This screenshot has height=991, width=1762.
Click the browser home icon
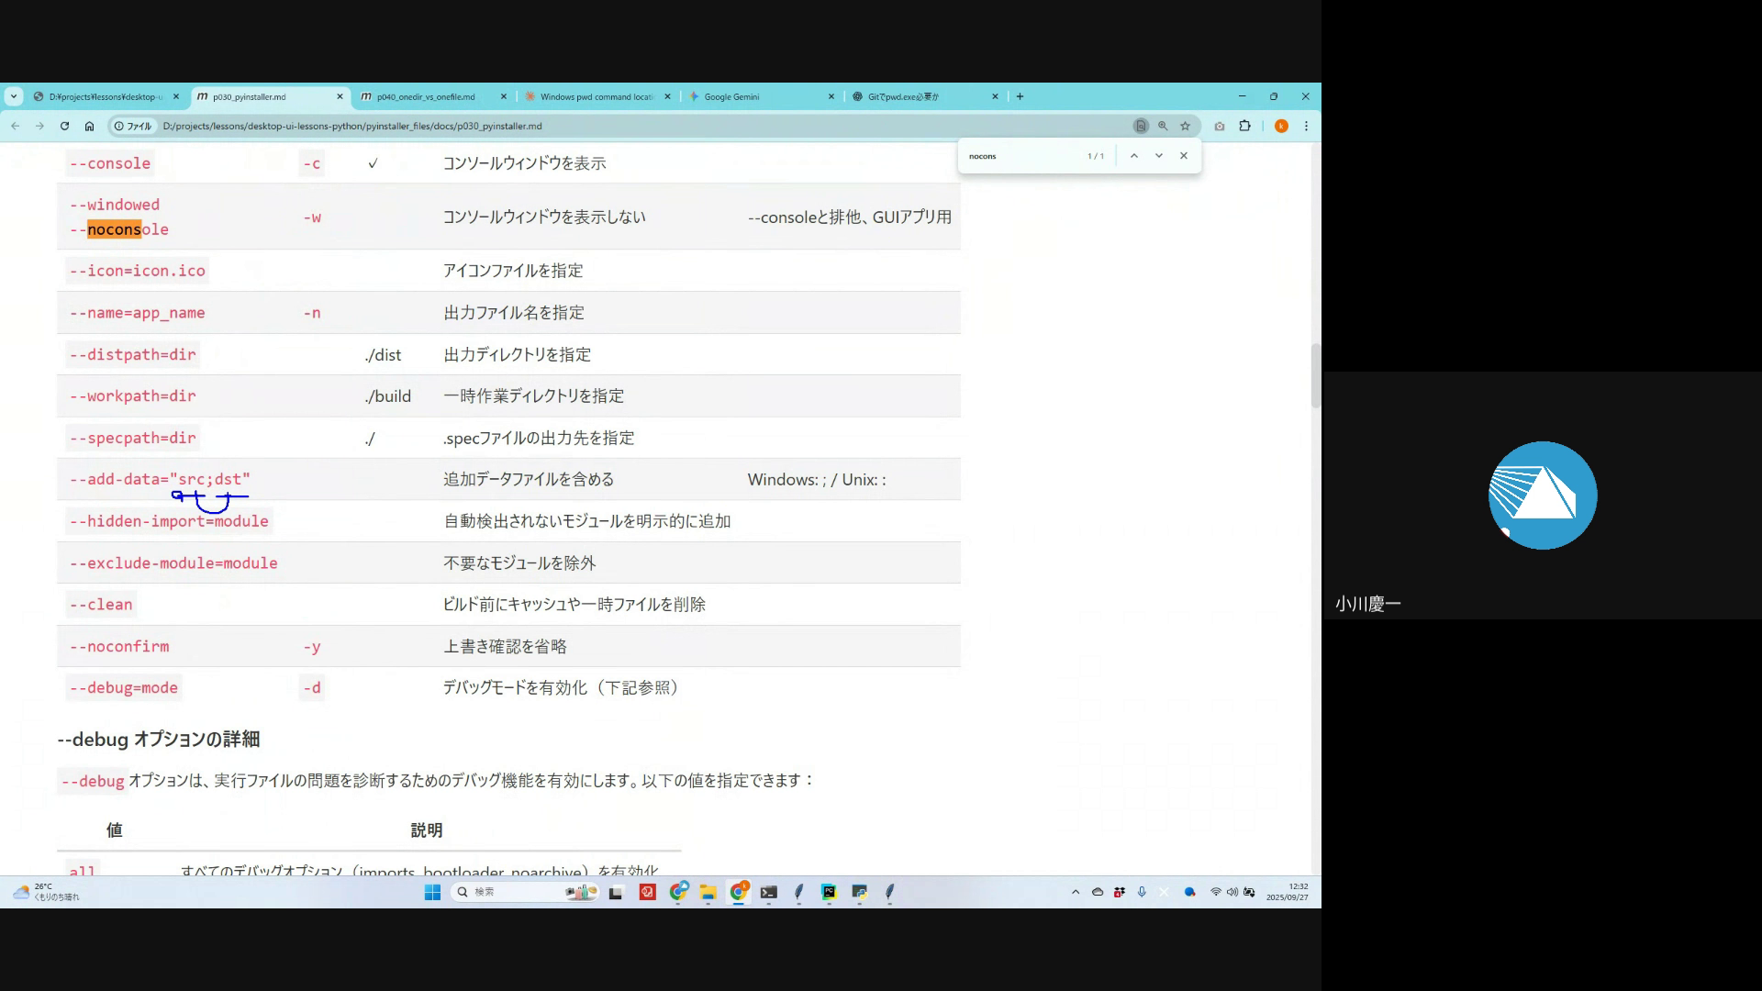[x=89, y=127]
